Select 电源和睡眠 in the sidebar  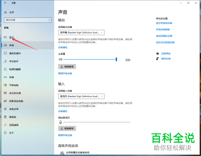(28, 69)
